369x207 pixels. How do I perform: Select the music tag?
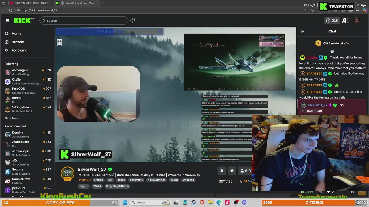coord(174,180)
